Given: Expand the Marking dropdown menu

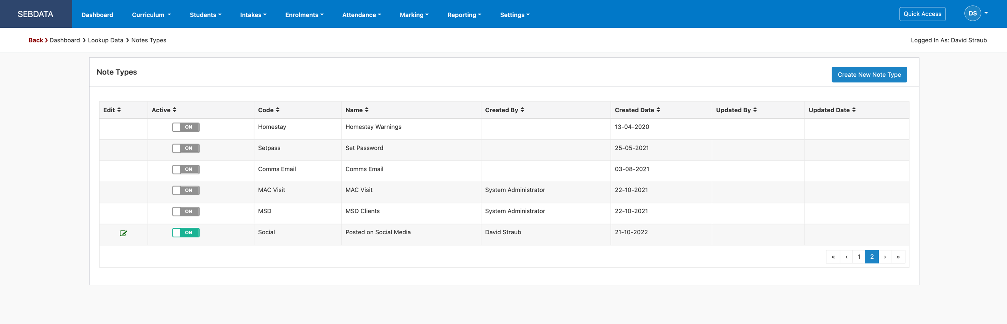Looking at the screenshot, I should tap(414, 15).
